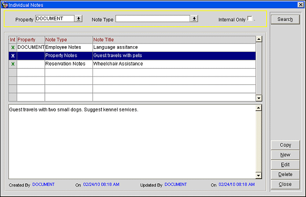This screenshot has width=306, height=197.
Task: Open the Note Type dropdown list
Action: click(x=194, y=19)
